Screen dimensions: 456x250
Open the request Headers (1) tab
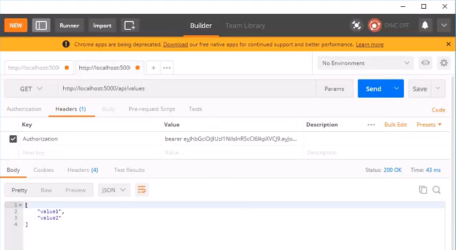(x=71, y=109)
